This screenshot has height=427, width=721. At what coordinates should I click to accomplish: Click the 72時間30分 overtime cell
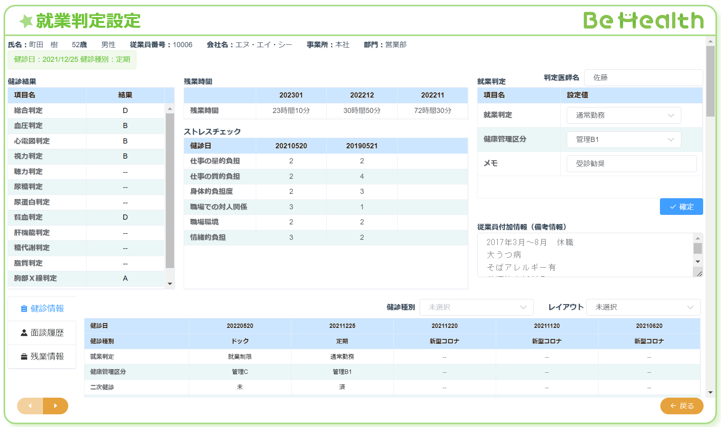pos(433,111)
